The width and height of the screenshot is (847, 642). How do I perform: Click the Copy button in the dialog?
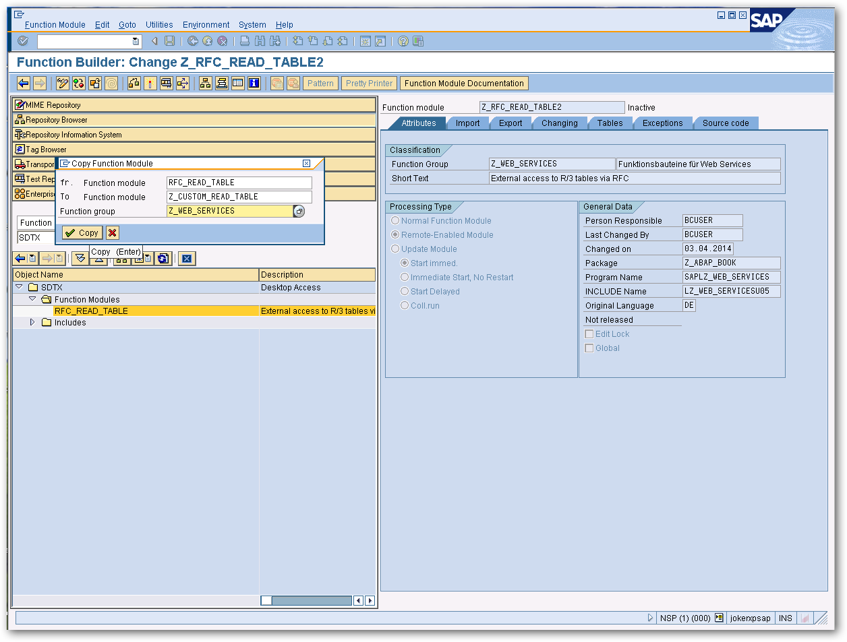point(82,233)
